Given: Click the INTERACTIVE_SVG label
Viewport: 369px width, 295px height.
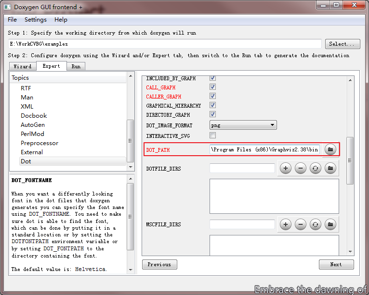Looking at the screenshot, I should [168, 136].
